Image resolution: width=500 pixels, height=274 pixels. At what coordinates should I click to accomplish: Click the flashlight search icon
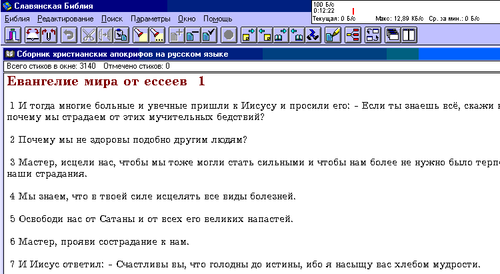click(140, 33)
